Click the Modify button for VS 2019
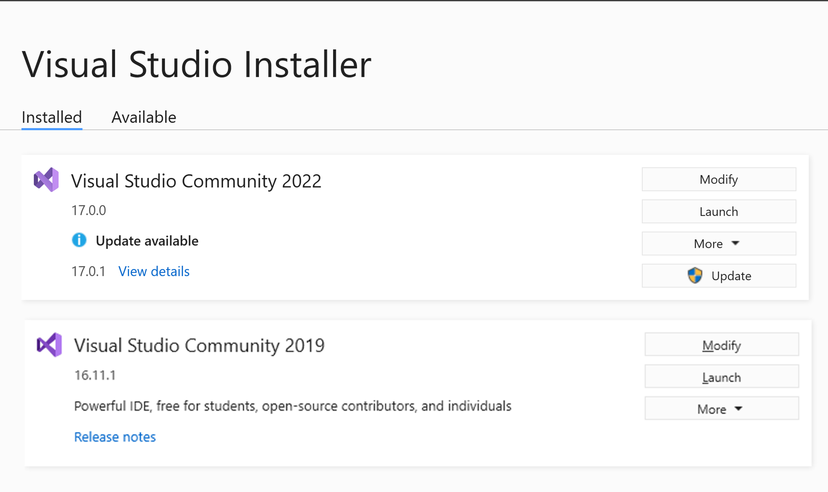The image size is (828, 492). (x=722, y=344)
